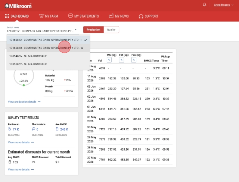The height and width of the screenshot is (182, 239).
Task: Click the Ave BMCC bottle icon
Action: (x=57, y=129)
